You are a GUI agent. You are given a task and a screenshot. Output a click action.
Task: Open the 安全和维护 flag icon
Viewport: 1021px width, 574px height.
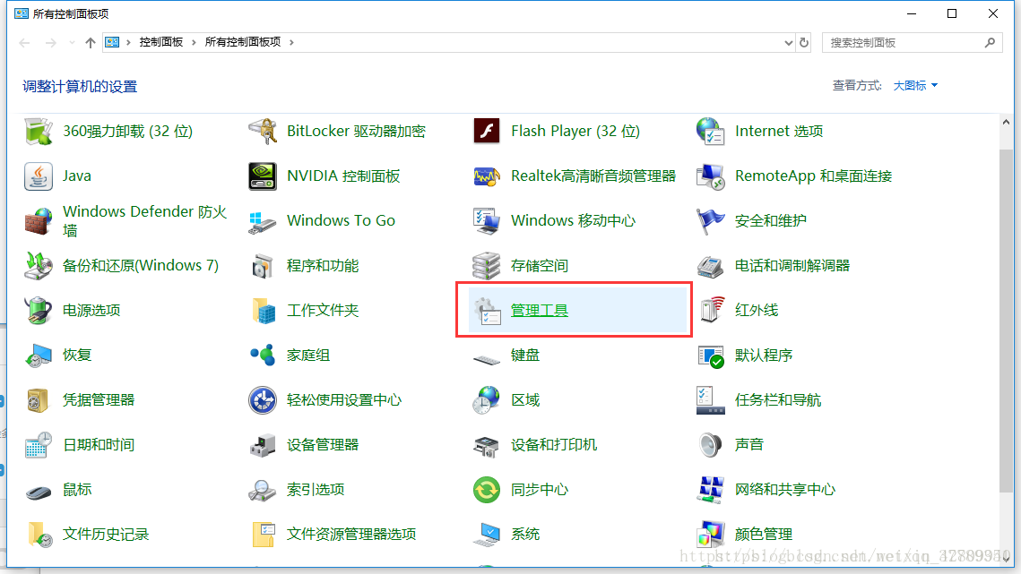711,221
